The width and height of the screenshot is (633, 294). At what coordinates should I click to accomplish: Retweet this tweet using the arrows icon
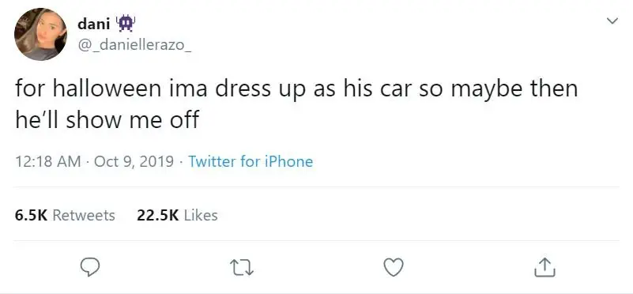pos(242,268)
